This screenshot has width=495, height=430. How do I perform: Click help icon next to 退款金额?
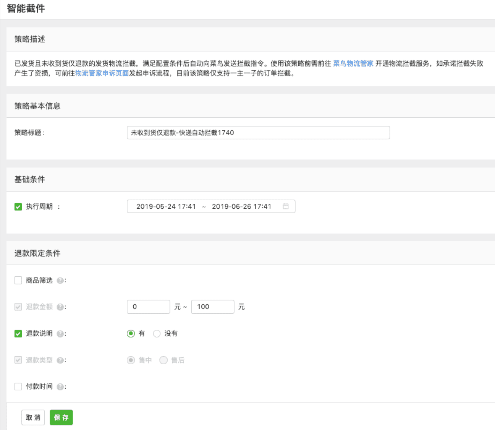60,307
